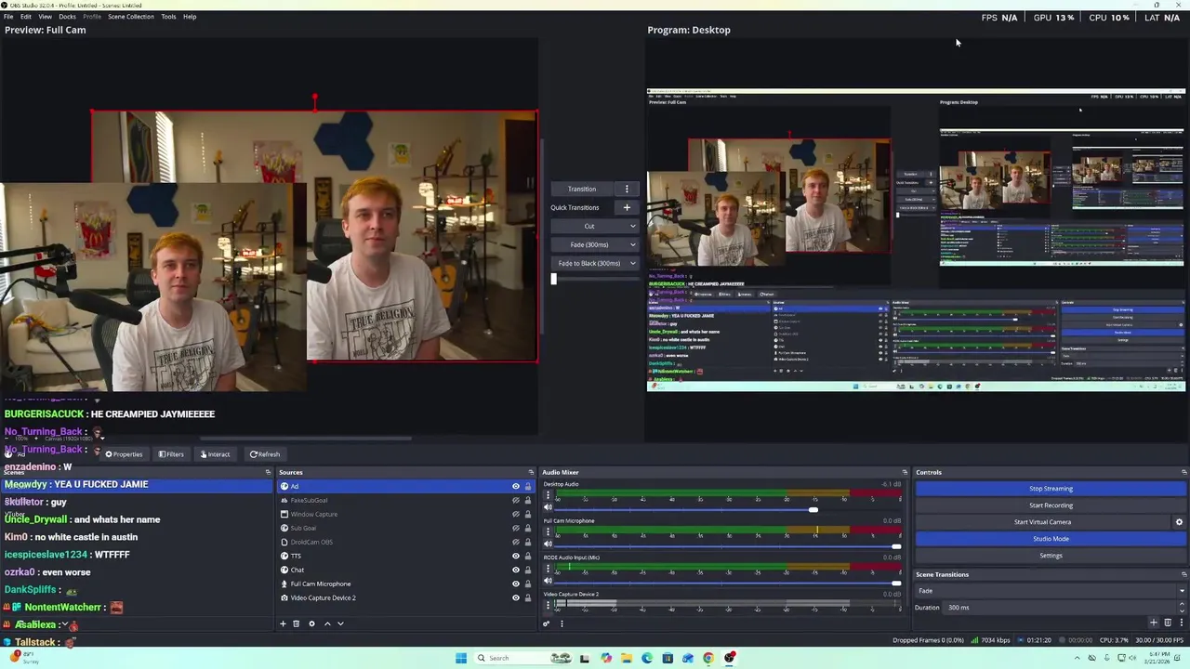The image size is (1190, 669).
Task: Open Full Cam Microphone three-dot options
Action: (548, 532)
